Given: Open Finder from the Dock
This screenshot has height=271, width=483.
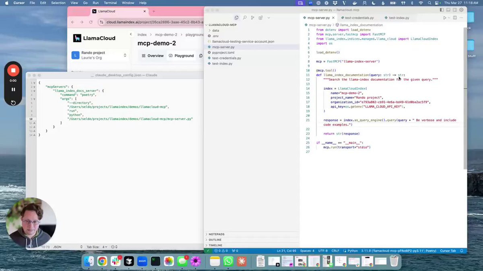Looking at the screenshot, I should 89,261.
